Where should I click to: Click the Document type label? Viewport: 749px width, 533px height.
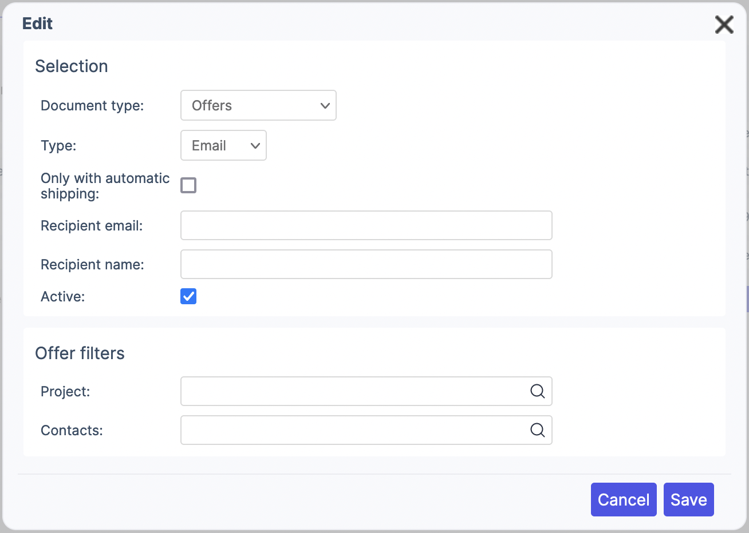point(92,106)
